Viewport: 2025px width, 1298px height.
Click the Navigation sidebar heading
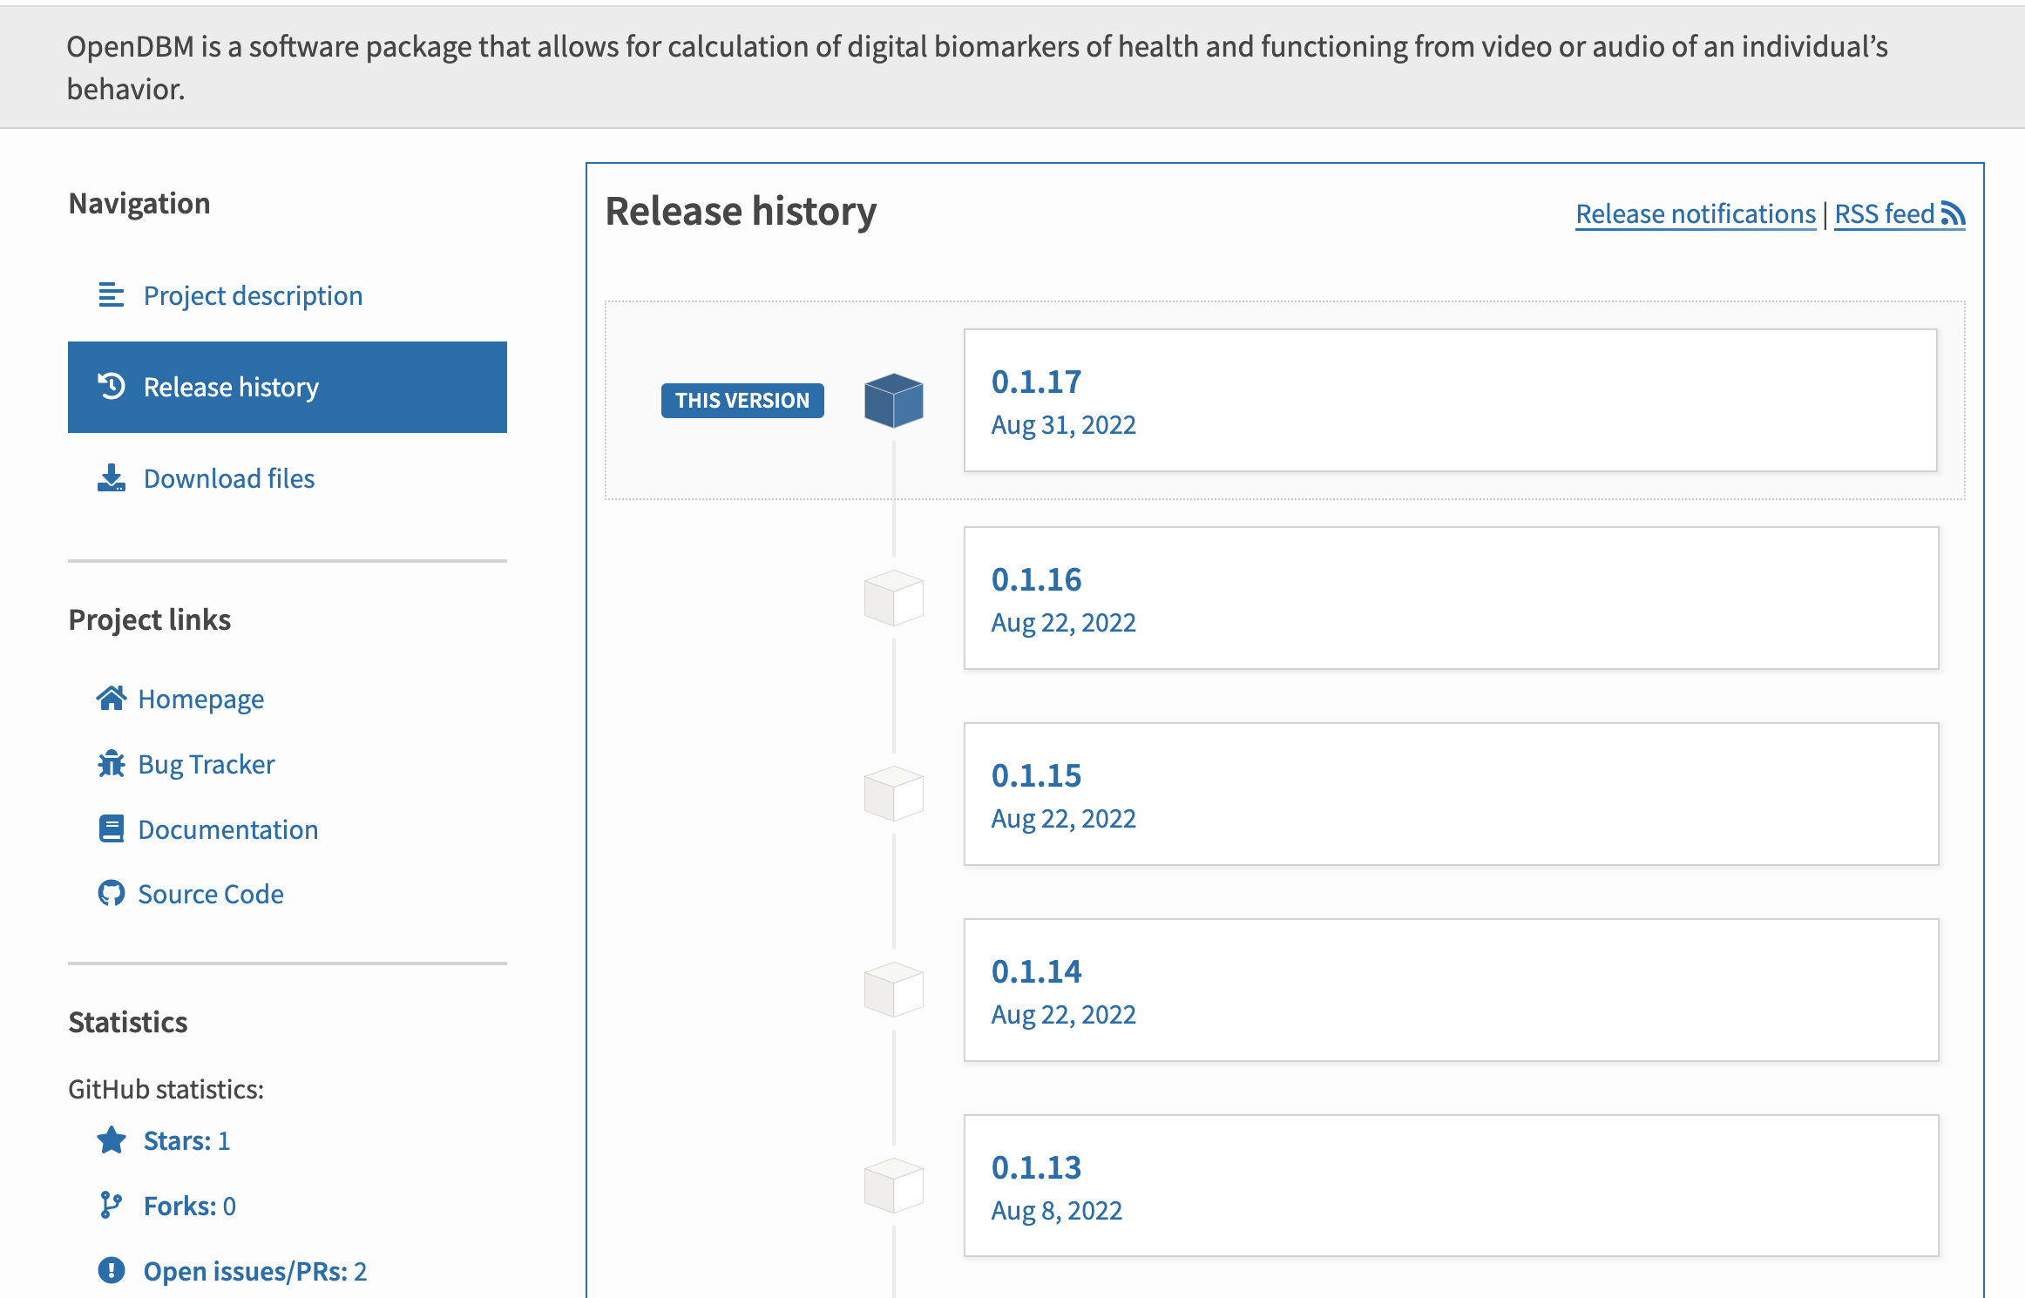click(139, 203)
